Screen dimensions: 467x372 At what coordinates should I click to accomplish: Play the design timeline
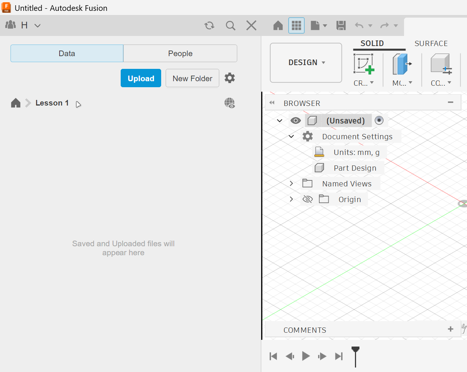coord(306,356)
